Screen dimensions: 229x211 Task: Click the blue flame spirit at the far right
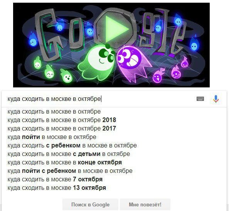pyautogui.click(x=194, y=44)
